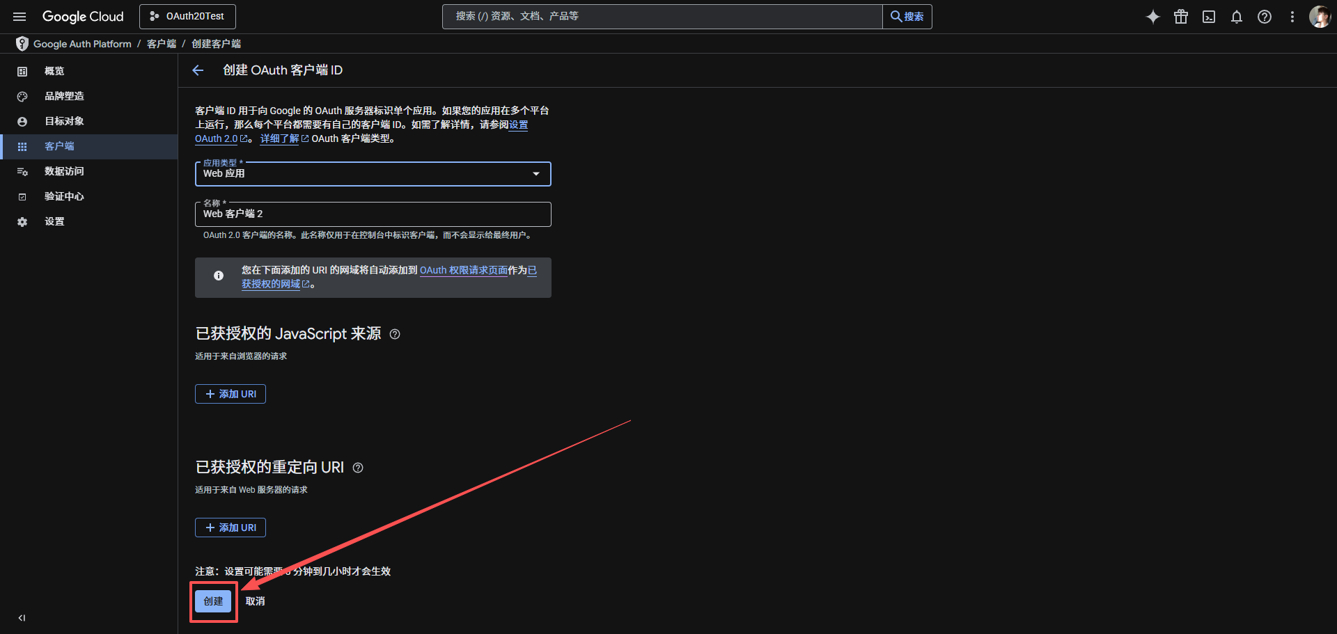Open the OAuth20Test project selector
The width and height of the screenshot is (1337, 634).
(187, 17)
